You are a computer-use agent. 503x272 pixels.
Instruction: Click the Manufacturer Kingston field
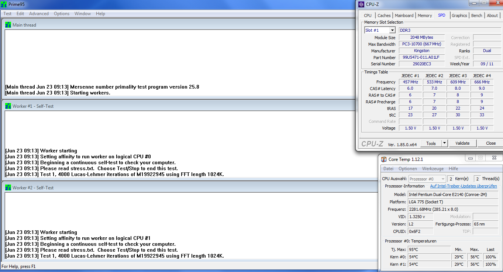(421, 51)
